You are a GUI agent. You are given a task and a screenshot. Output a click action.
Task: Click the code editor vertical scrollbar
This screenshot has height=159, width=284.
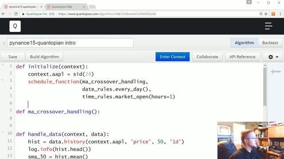[265, 87]
